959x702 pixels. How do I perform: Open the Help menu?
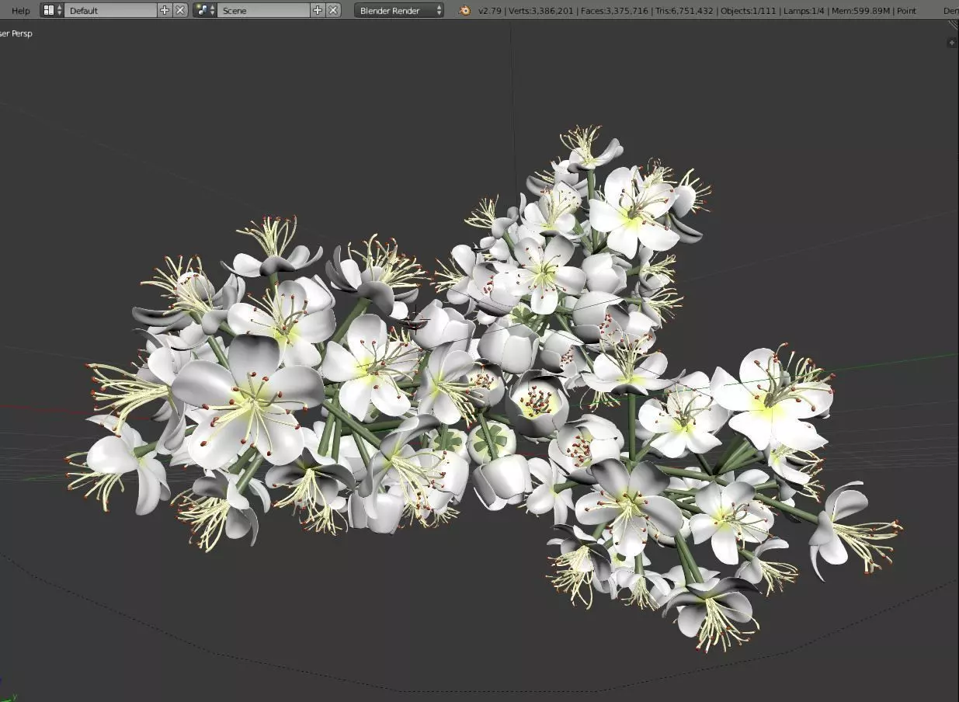pyautogui.click(x=21, y=11)
